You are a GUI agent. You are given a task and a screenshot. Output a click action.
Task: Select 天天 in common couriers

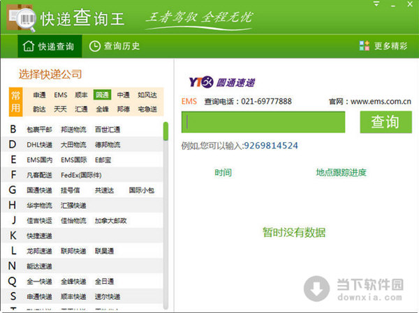pyautogui.click(x=60, y=109)
